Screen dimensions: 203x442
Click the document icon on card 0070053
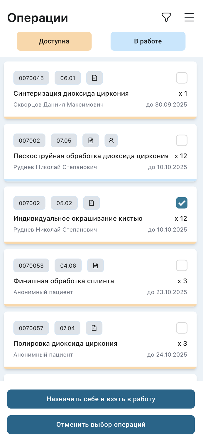pos(95,265)
